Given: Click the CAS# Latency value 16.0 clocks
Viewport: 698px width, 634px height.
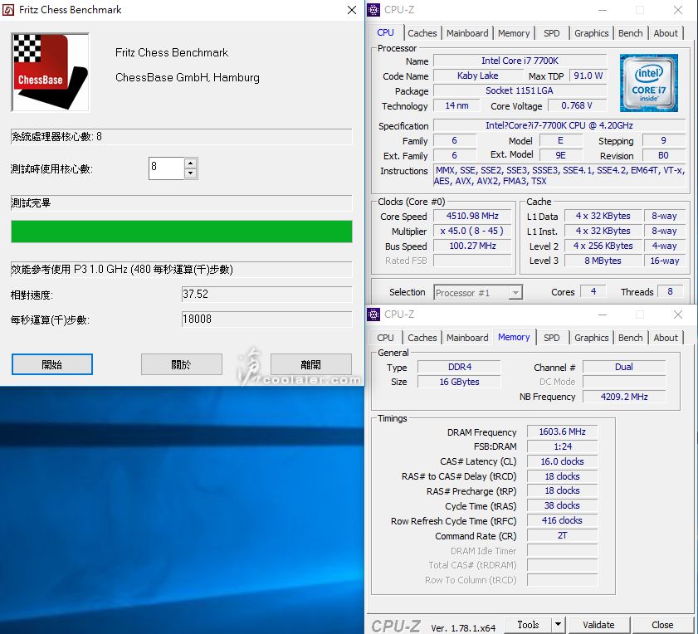Looking at the screenshot, I should click(562, 461).
